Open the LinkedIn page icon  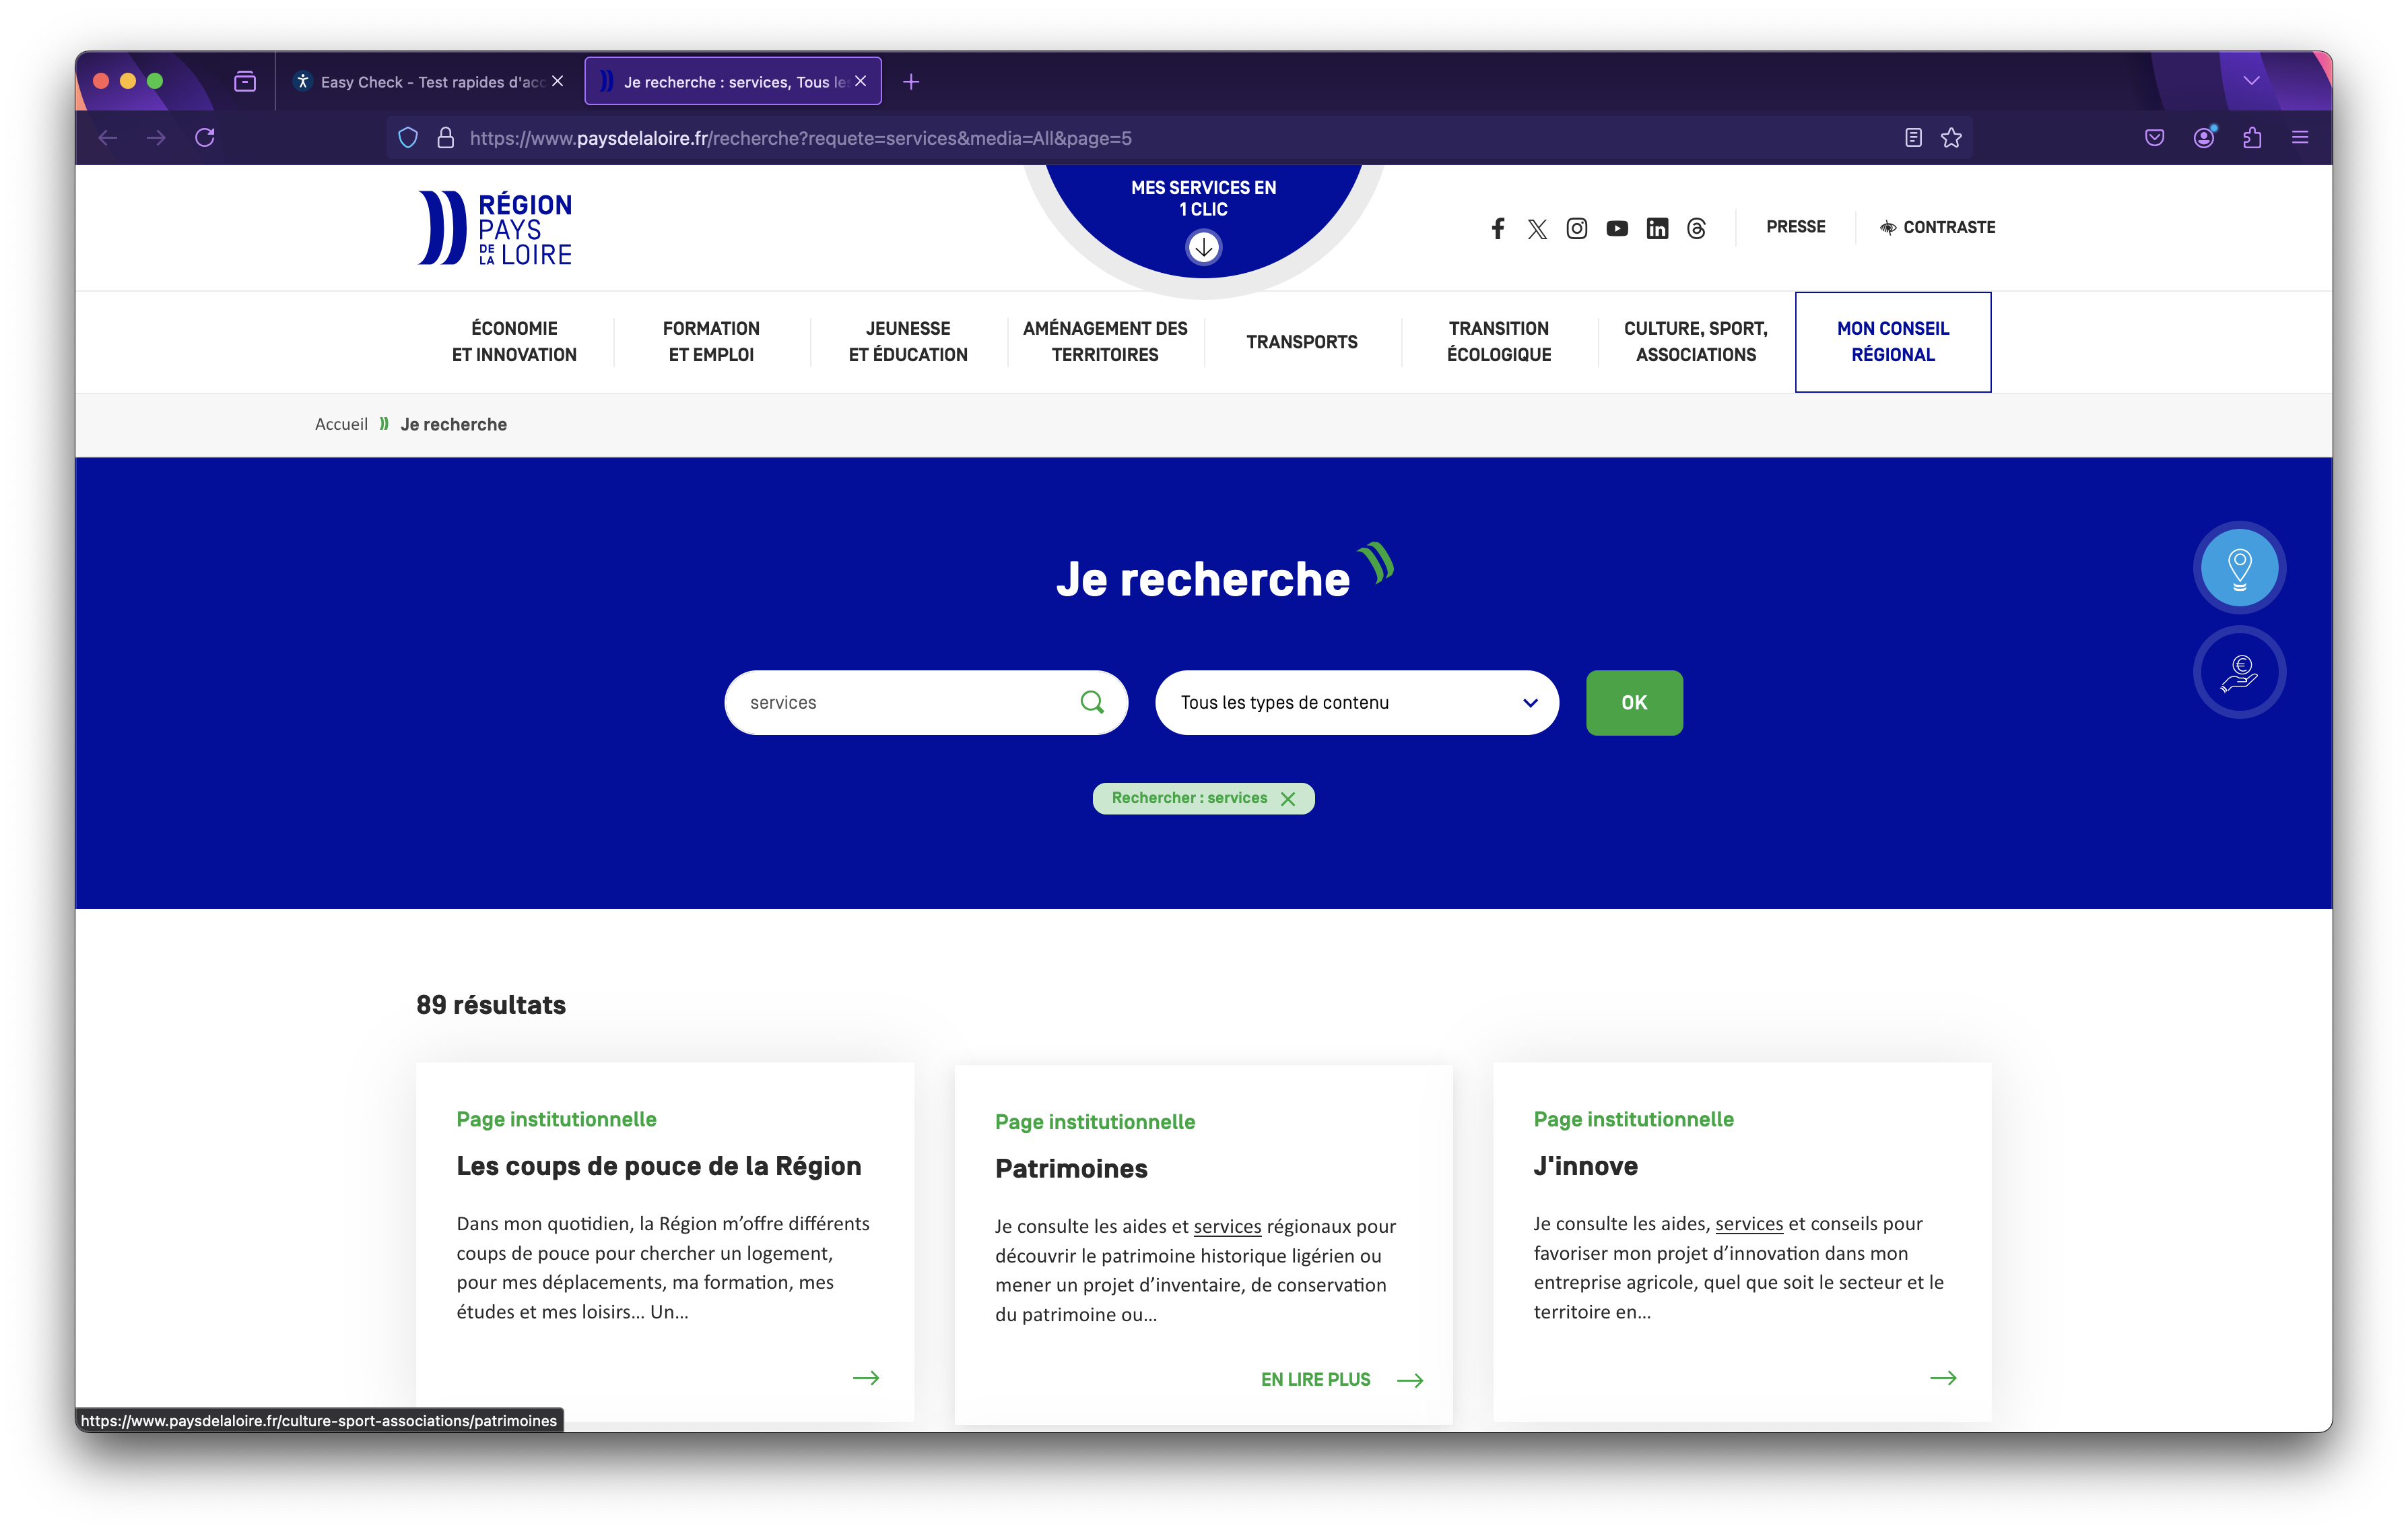[1657, 228]
